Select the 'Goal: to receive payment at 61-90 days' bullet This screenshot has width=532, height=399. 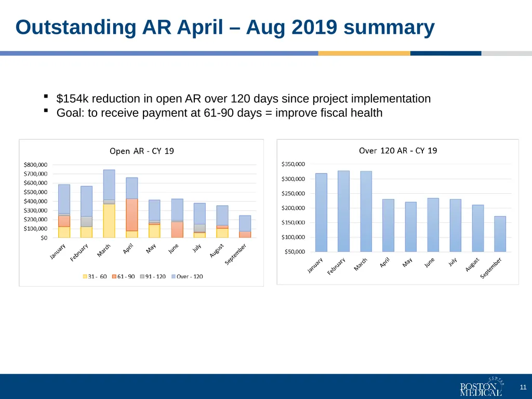[x=219, y=113]
